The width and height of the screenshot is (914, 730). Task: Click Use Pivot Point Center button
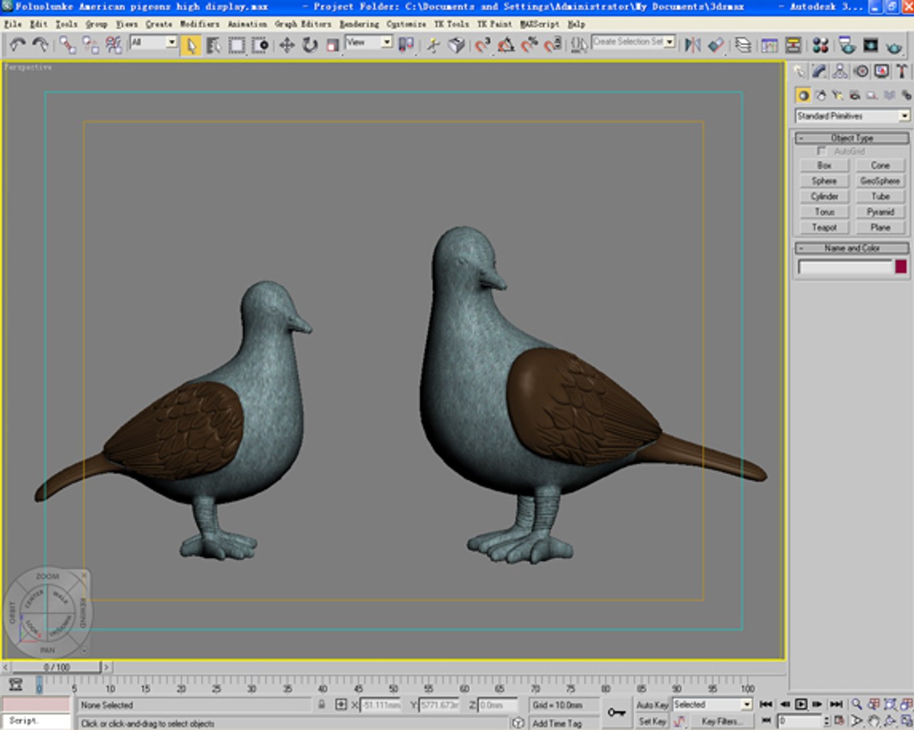click(x=406, y=45)
